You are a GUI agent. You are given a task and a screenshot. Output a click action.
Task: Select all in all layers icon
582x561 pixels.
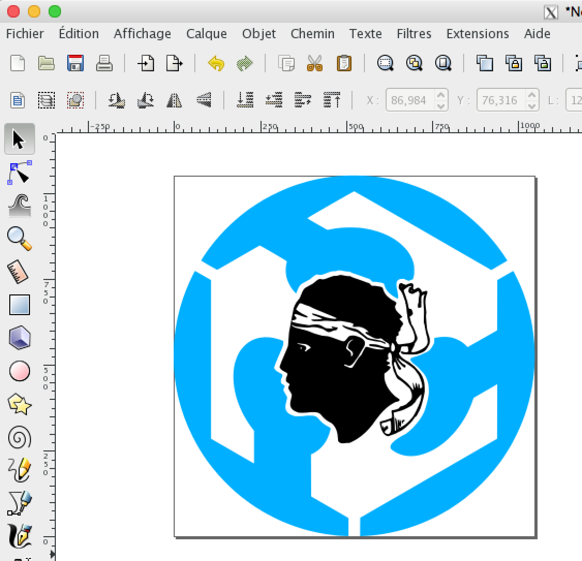tap(47, 100)
